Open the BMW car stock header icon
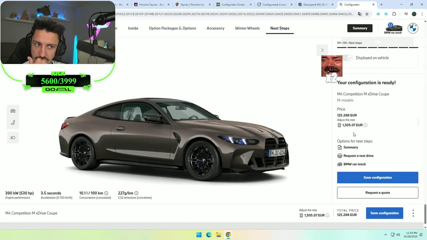 click(393, 28)
